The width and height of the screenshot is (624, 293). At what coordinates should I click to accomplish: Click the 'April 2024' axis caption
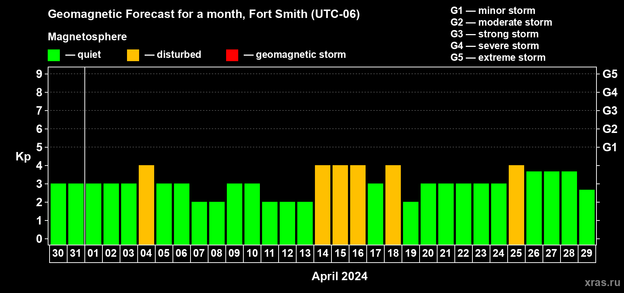(x=340, y=276)
